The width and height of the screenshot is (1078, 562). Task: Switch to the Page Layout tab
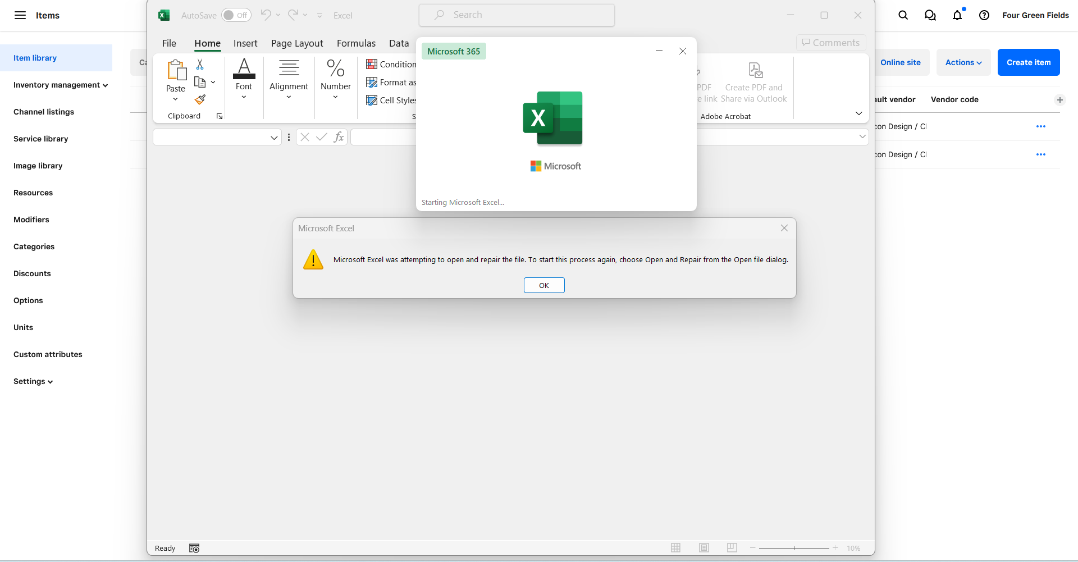point(297,43)
